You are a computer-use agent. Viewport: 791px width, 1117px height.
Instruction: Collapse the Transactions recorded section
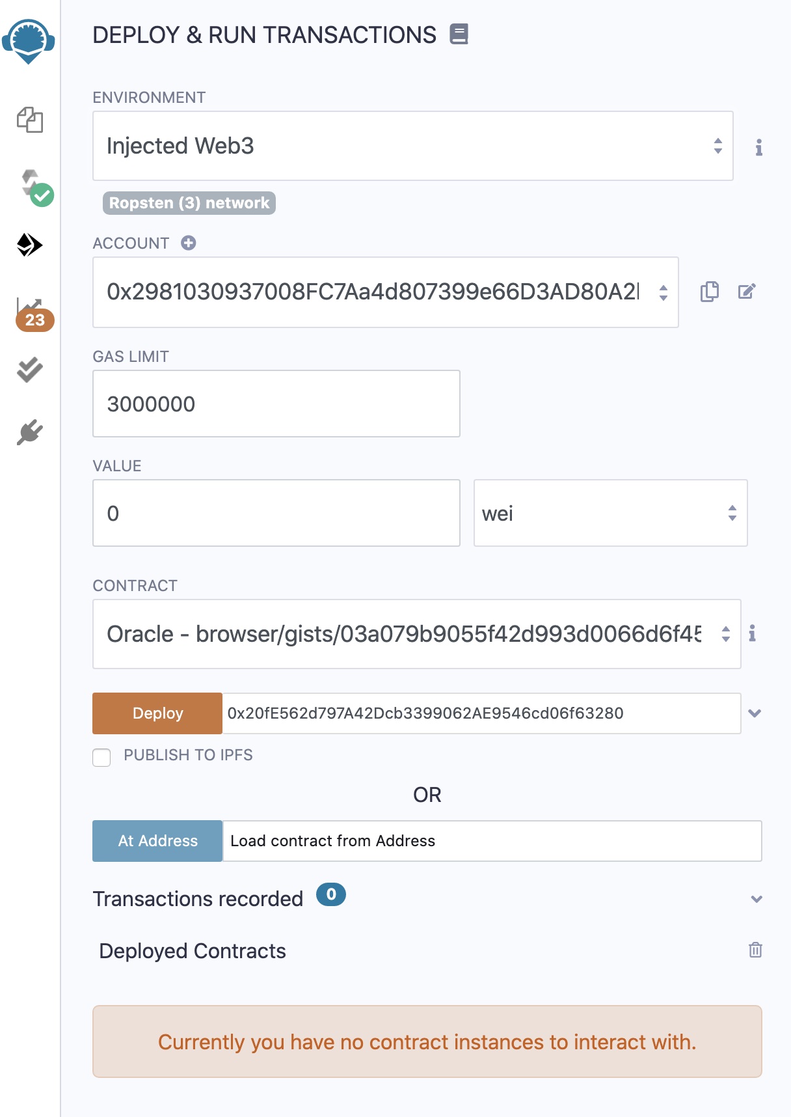coord(756,899)
